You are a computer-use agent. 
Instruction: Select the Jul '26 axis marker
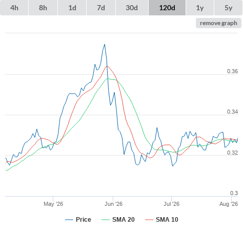tap(171, 204)
